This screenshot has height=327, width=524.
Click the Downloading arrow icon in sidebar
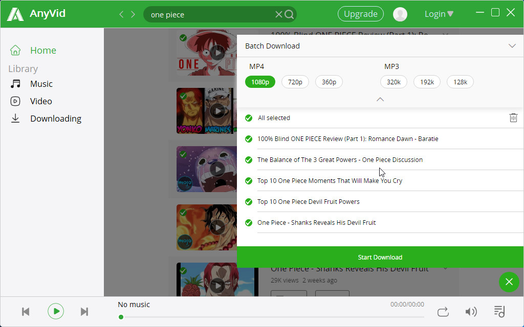click(x=15, y=119)
